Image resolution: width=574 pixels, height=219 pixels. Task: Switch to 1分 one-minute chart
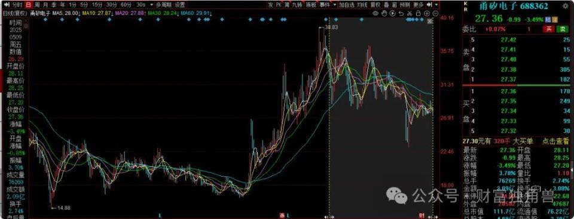coord(73,5)
